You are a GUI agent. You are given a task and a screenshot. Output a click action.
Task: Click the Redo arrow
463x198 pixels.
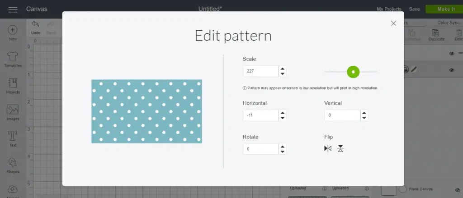(x=51, y=24)
